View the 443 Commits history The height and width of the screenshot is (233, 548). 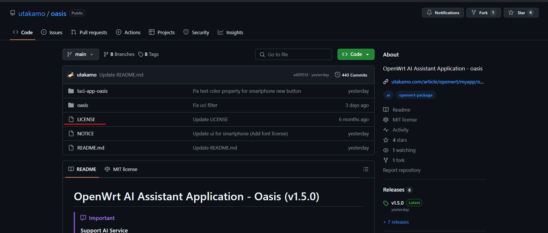[x=351, y=75]
